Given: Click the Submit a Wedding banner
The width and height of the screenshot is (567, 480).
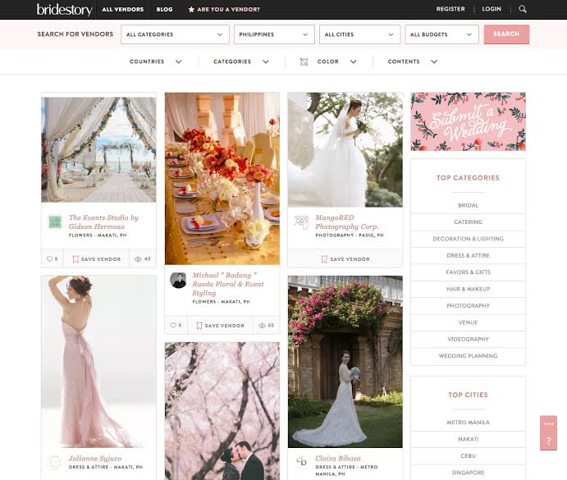Looking at the screenshot, I should [x=468, y=121].
